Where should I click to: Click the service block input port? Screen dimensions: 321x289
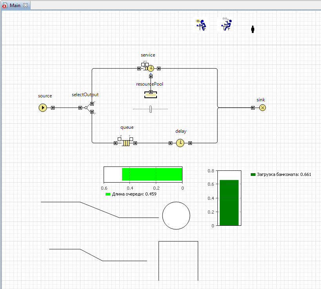tap(139, 68)
